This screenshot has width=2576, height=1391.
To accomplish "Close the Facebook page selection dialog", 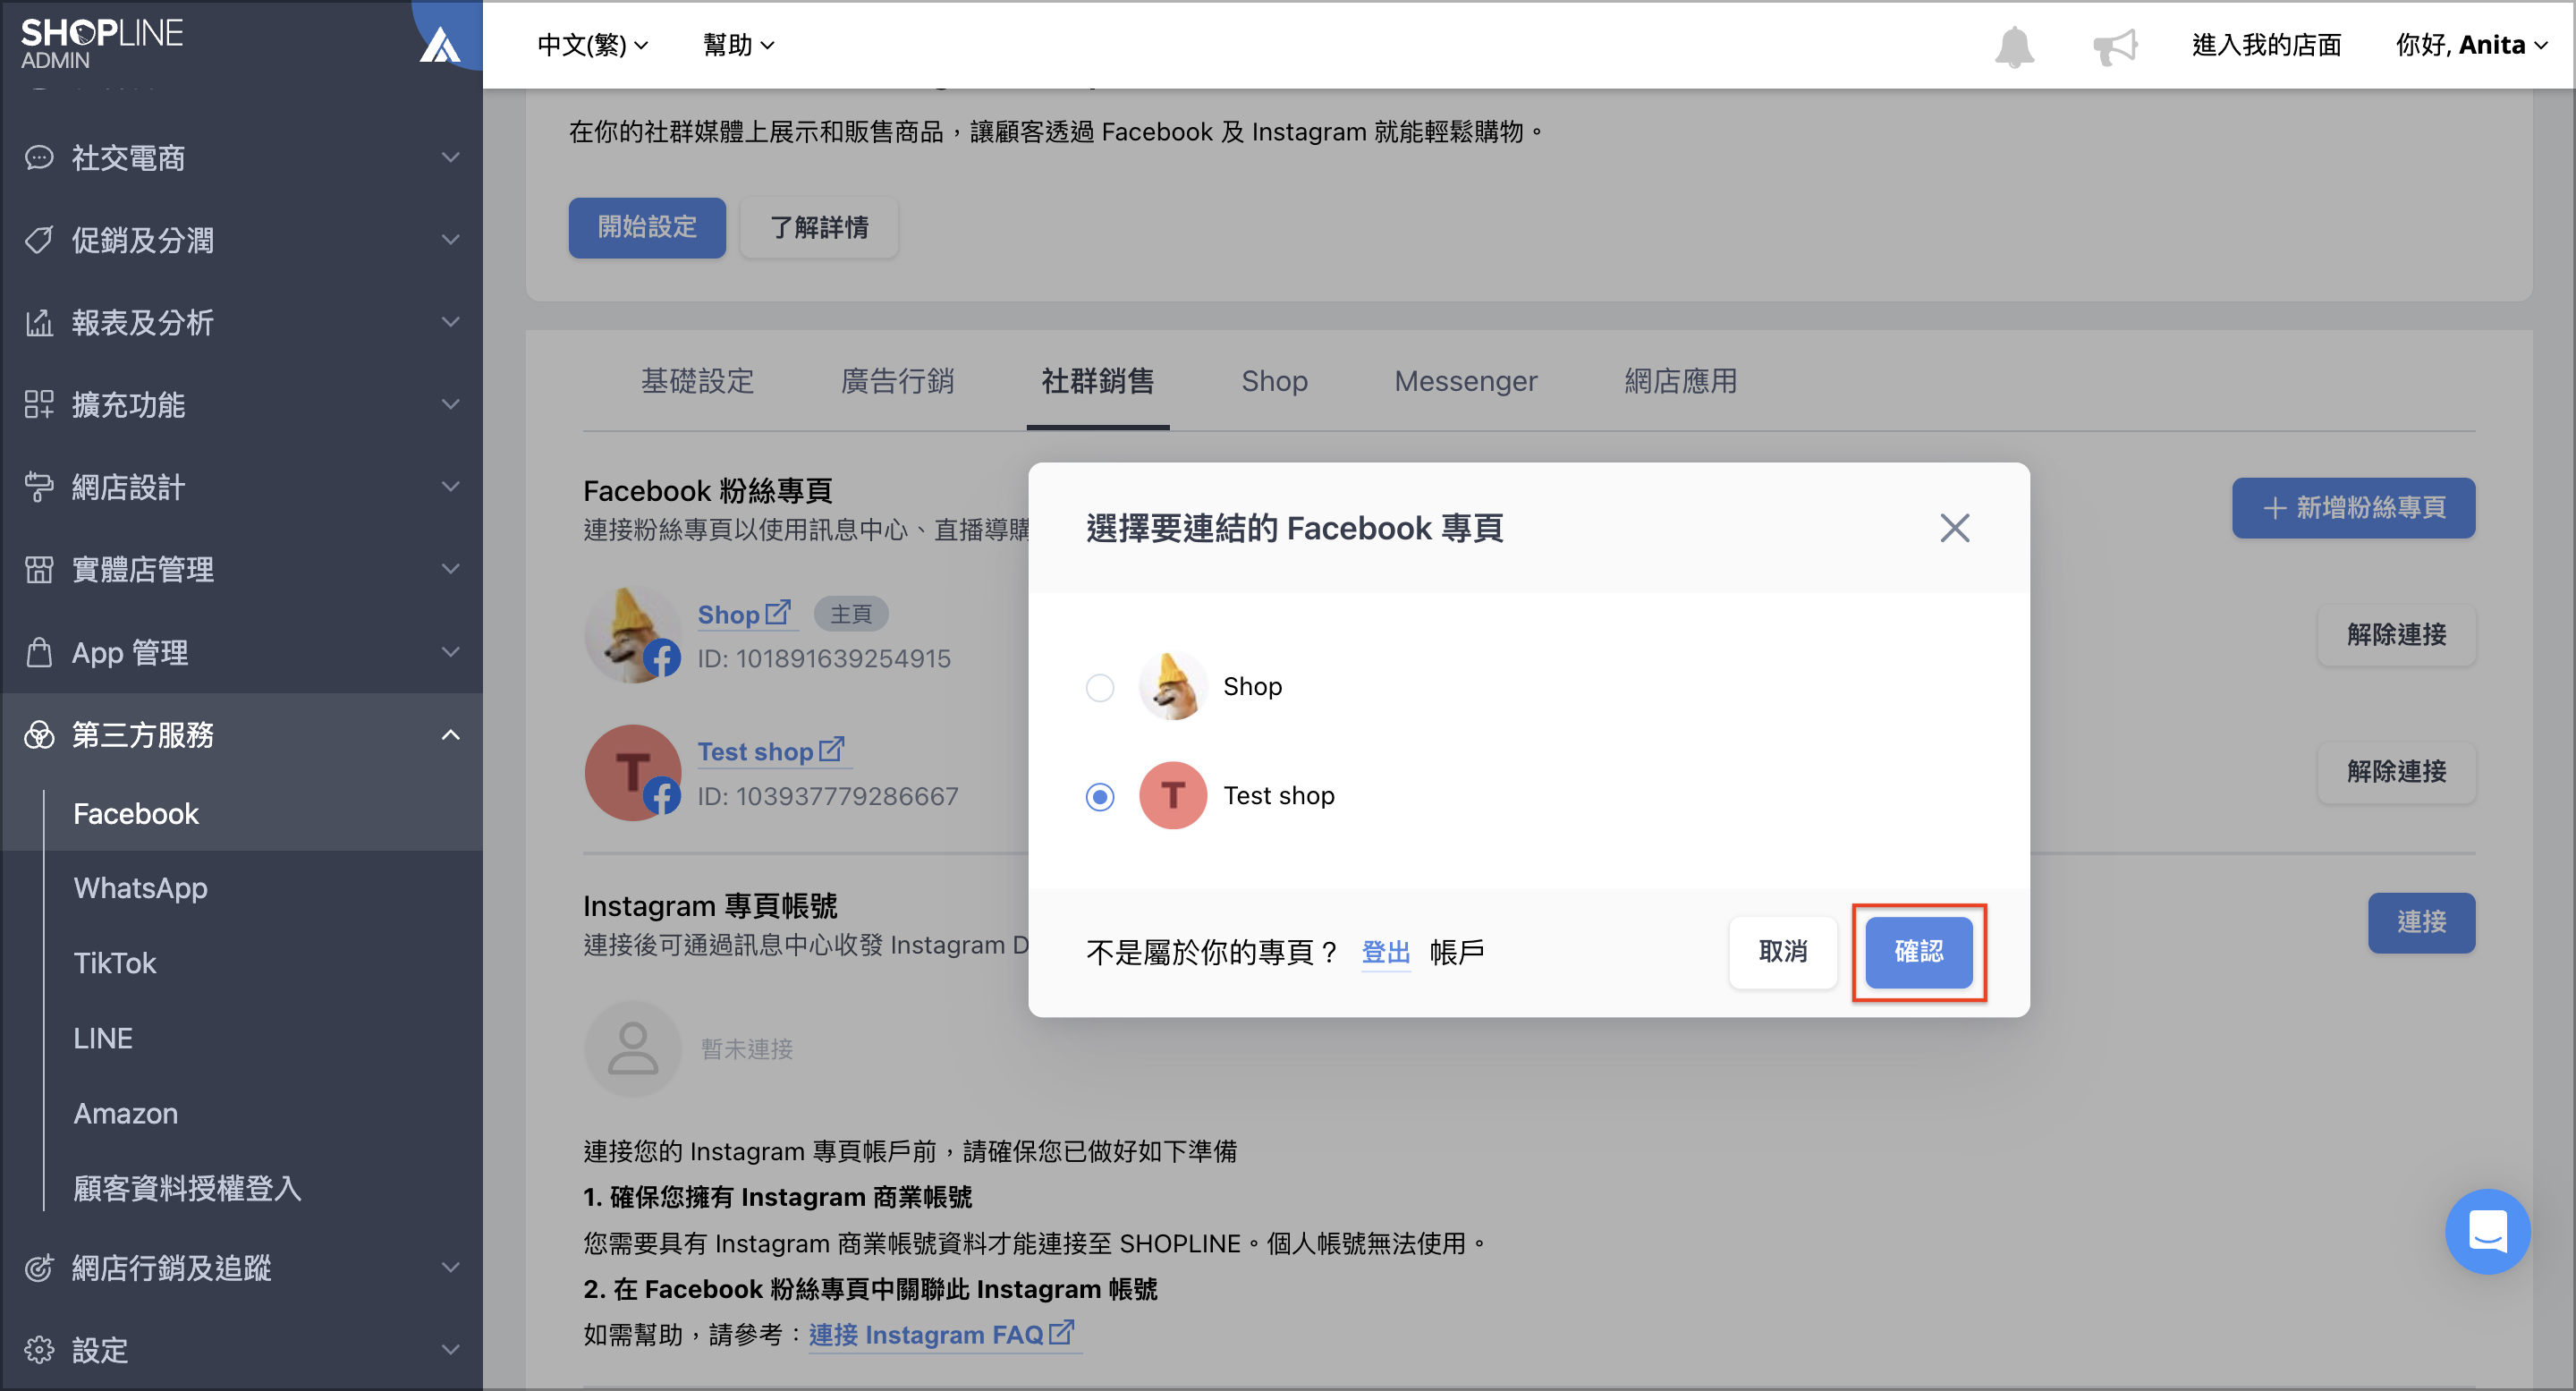I will [x=1954, y=528].
